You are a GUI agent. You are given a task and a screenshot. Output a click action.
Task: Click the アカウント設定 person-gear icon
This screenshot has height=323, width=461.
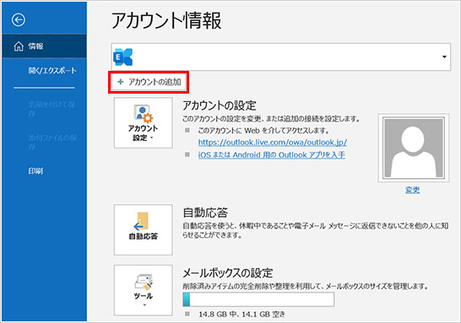pyautogui.click(x=144, y=114)
